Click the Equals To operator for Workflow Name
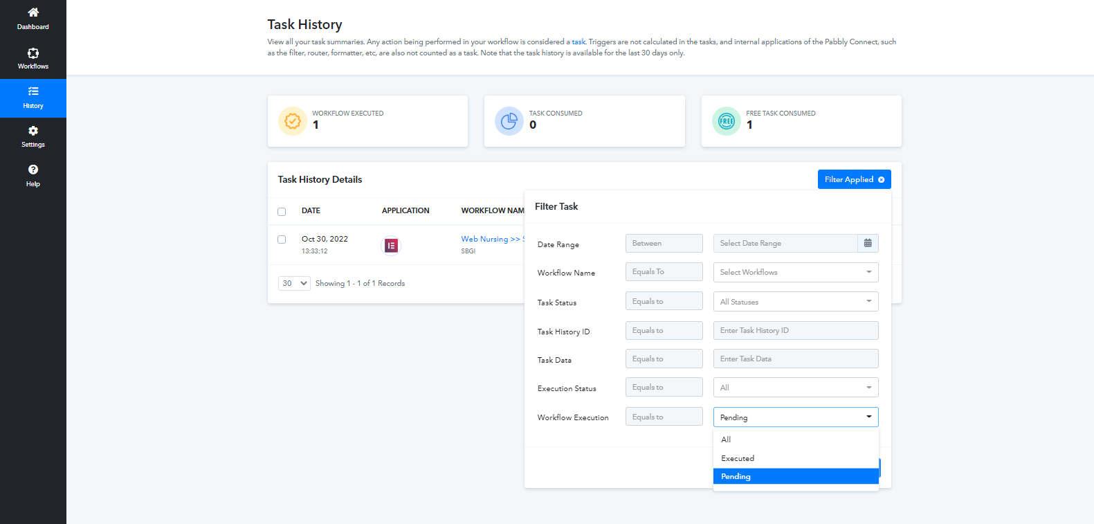The height and width of the screenshot is (524, 1094). 664,271
